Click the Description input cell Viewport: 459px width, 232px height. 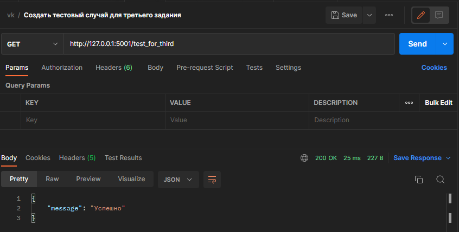pyautogui.click(x=384, y=120)
